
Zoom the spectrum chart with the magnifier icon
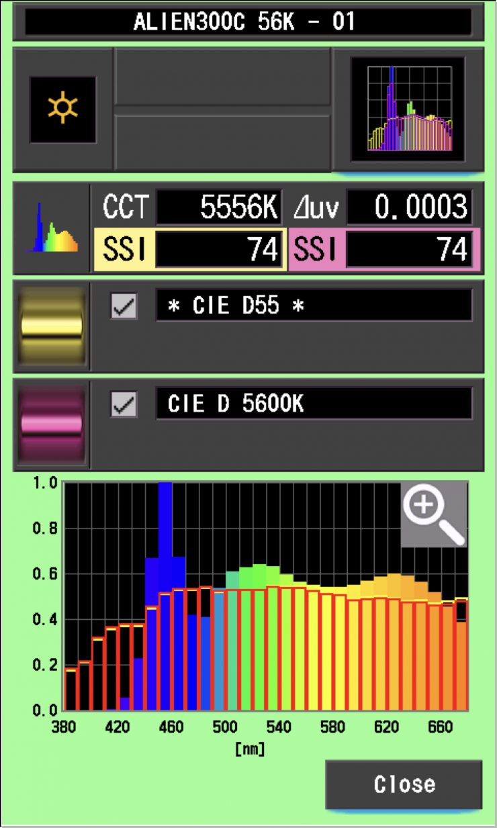[433, 514]
